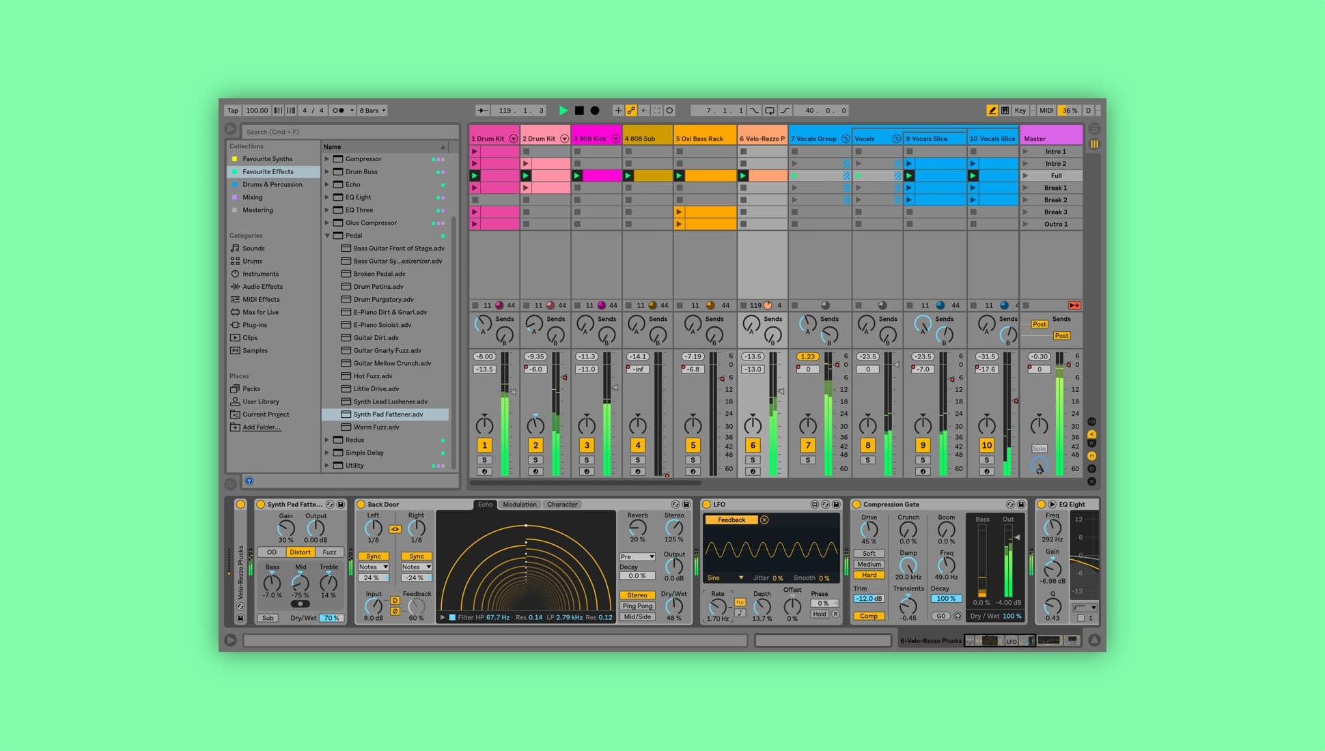Stop playback with the square Stop button

pos(579,111)
